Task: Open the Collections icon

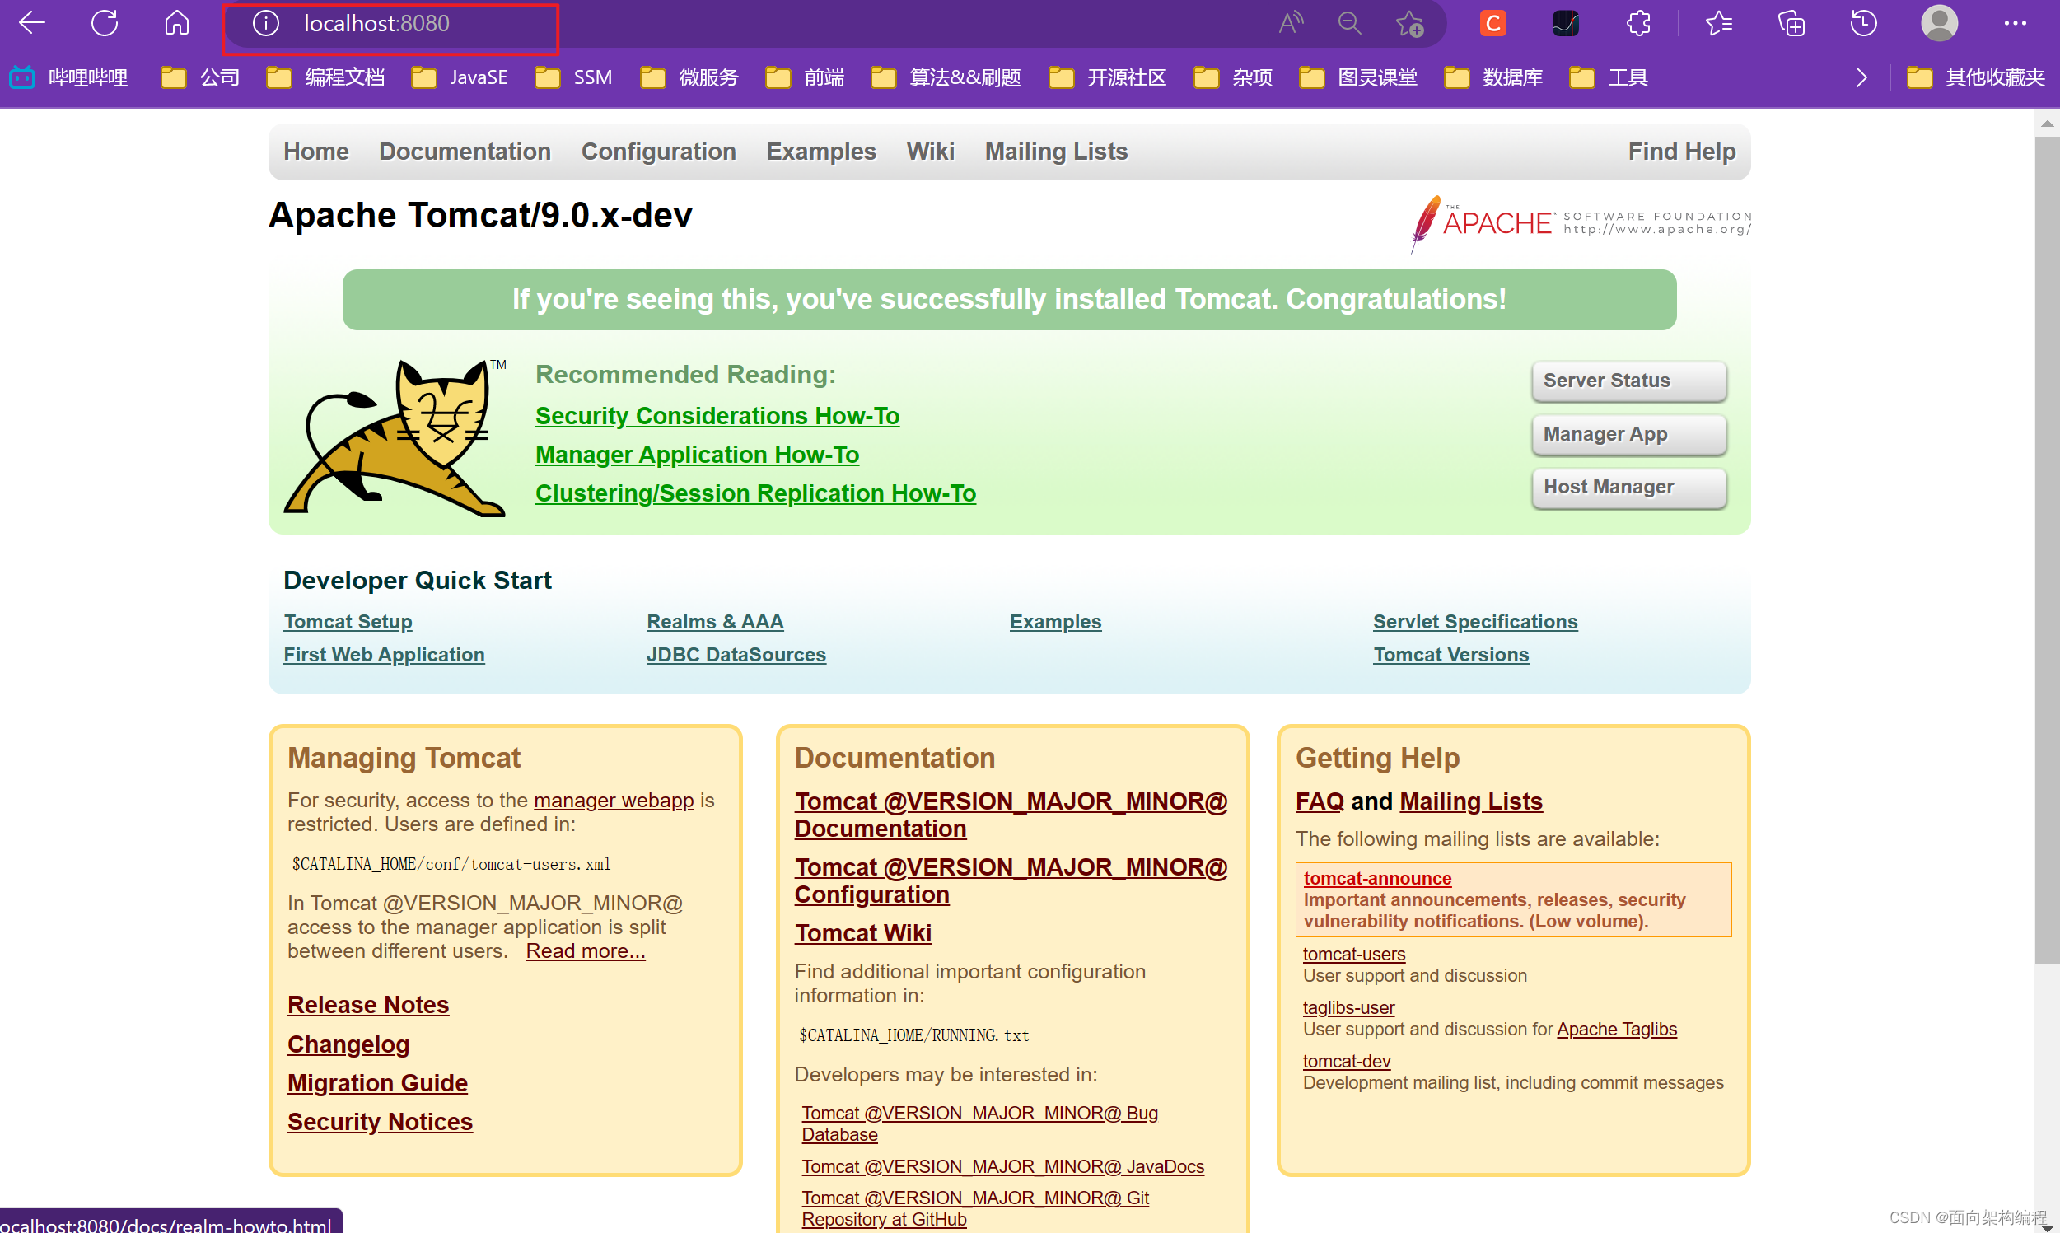Action: tap(1791, 23)
